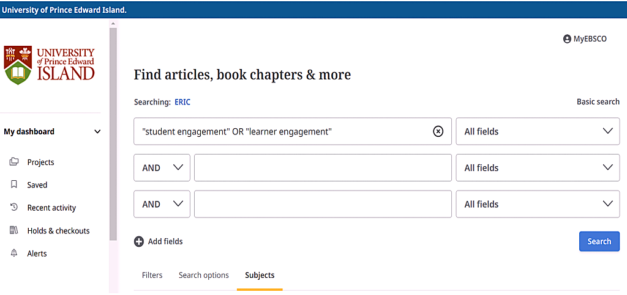The height and width of the screenshot is (295, 627).
Task: Open the second row AND operator dropdown
Action: click(162, 168)
